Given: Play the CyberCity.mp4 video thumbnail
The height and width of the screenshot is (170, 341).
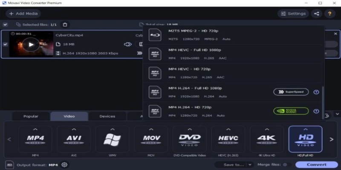Looking at the screenshot, I should click(x=30, y=44).
